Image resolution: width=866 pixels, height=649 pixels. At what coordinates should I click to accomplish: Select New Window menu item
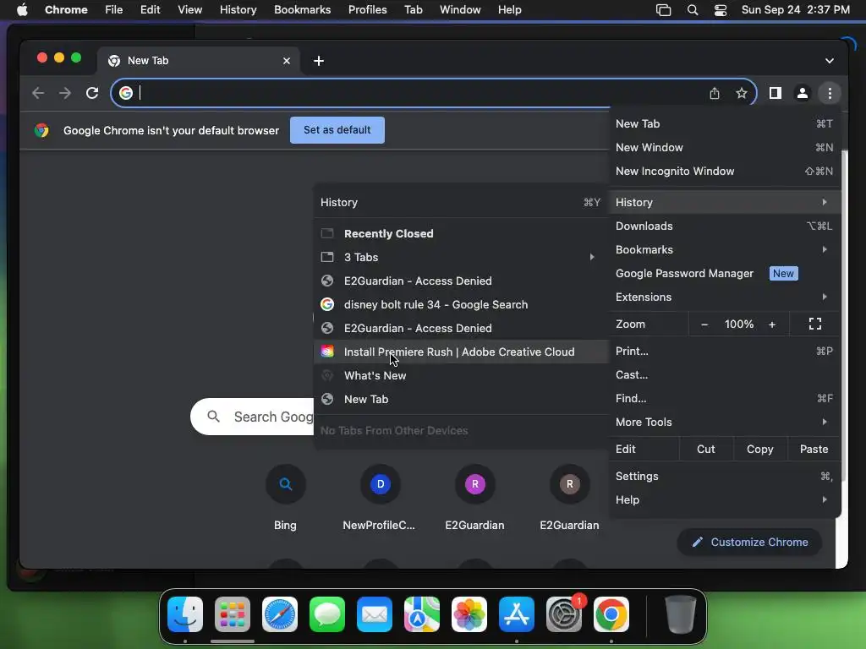click(725, 147)
